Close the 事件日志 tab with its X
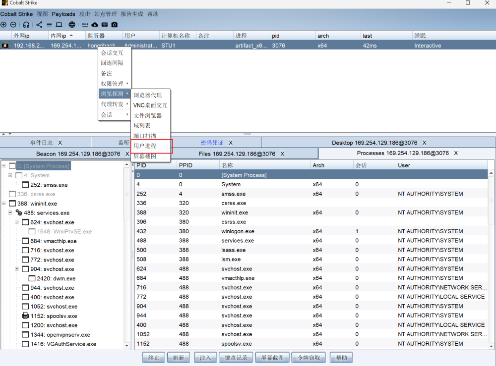 click(60, 143)
